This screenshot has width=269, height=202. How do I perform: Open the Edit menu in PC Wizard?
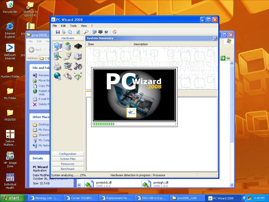click(63, 26)
